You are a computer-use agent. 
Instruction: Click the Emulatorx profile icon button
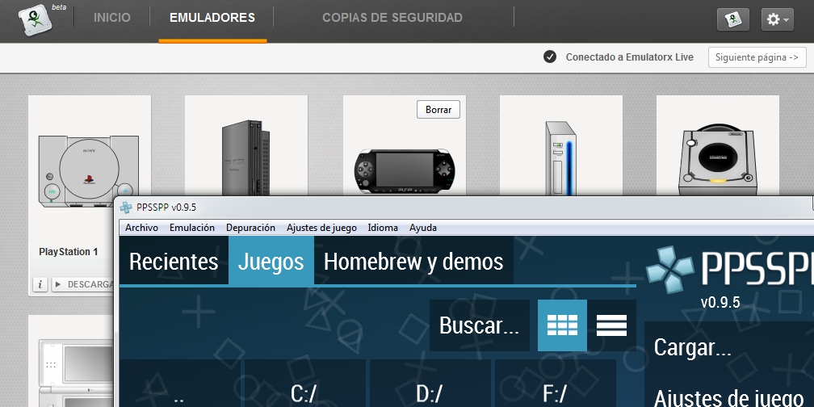[x=733, y=19]
